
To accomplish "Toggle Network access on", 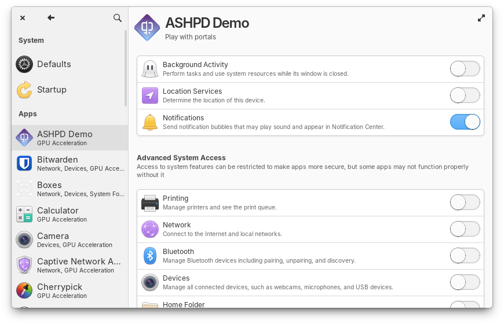I will pos(465,229).
